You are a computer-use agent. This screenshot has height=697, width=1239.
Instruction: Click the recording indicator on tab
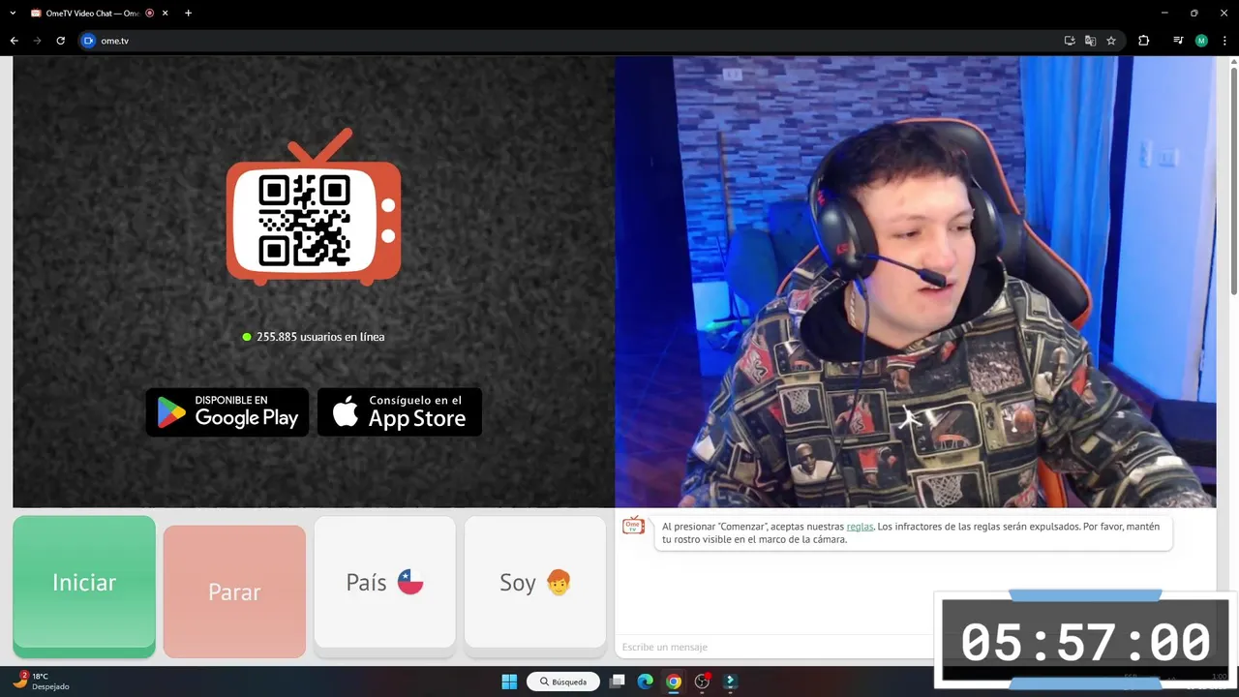149,13
